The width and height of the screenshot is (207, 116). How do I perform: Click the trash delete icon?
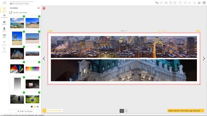pos(180,3)
